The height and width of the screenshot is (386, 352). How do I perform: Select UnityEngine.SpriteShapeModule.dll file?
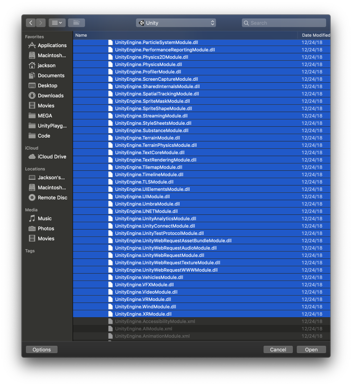click(x=202, y=109)
